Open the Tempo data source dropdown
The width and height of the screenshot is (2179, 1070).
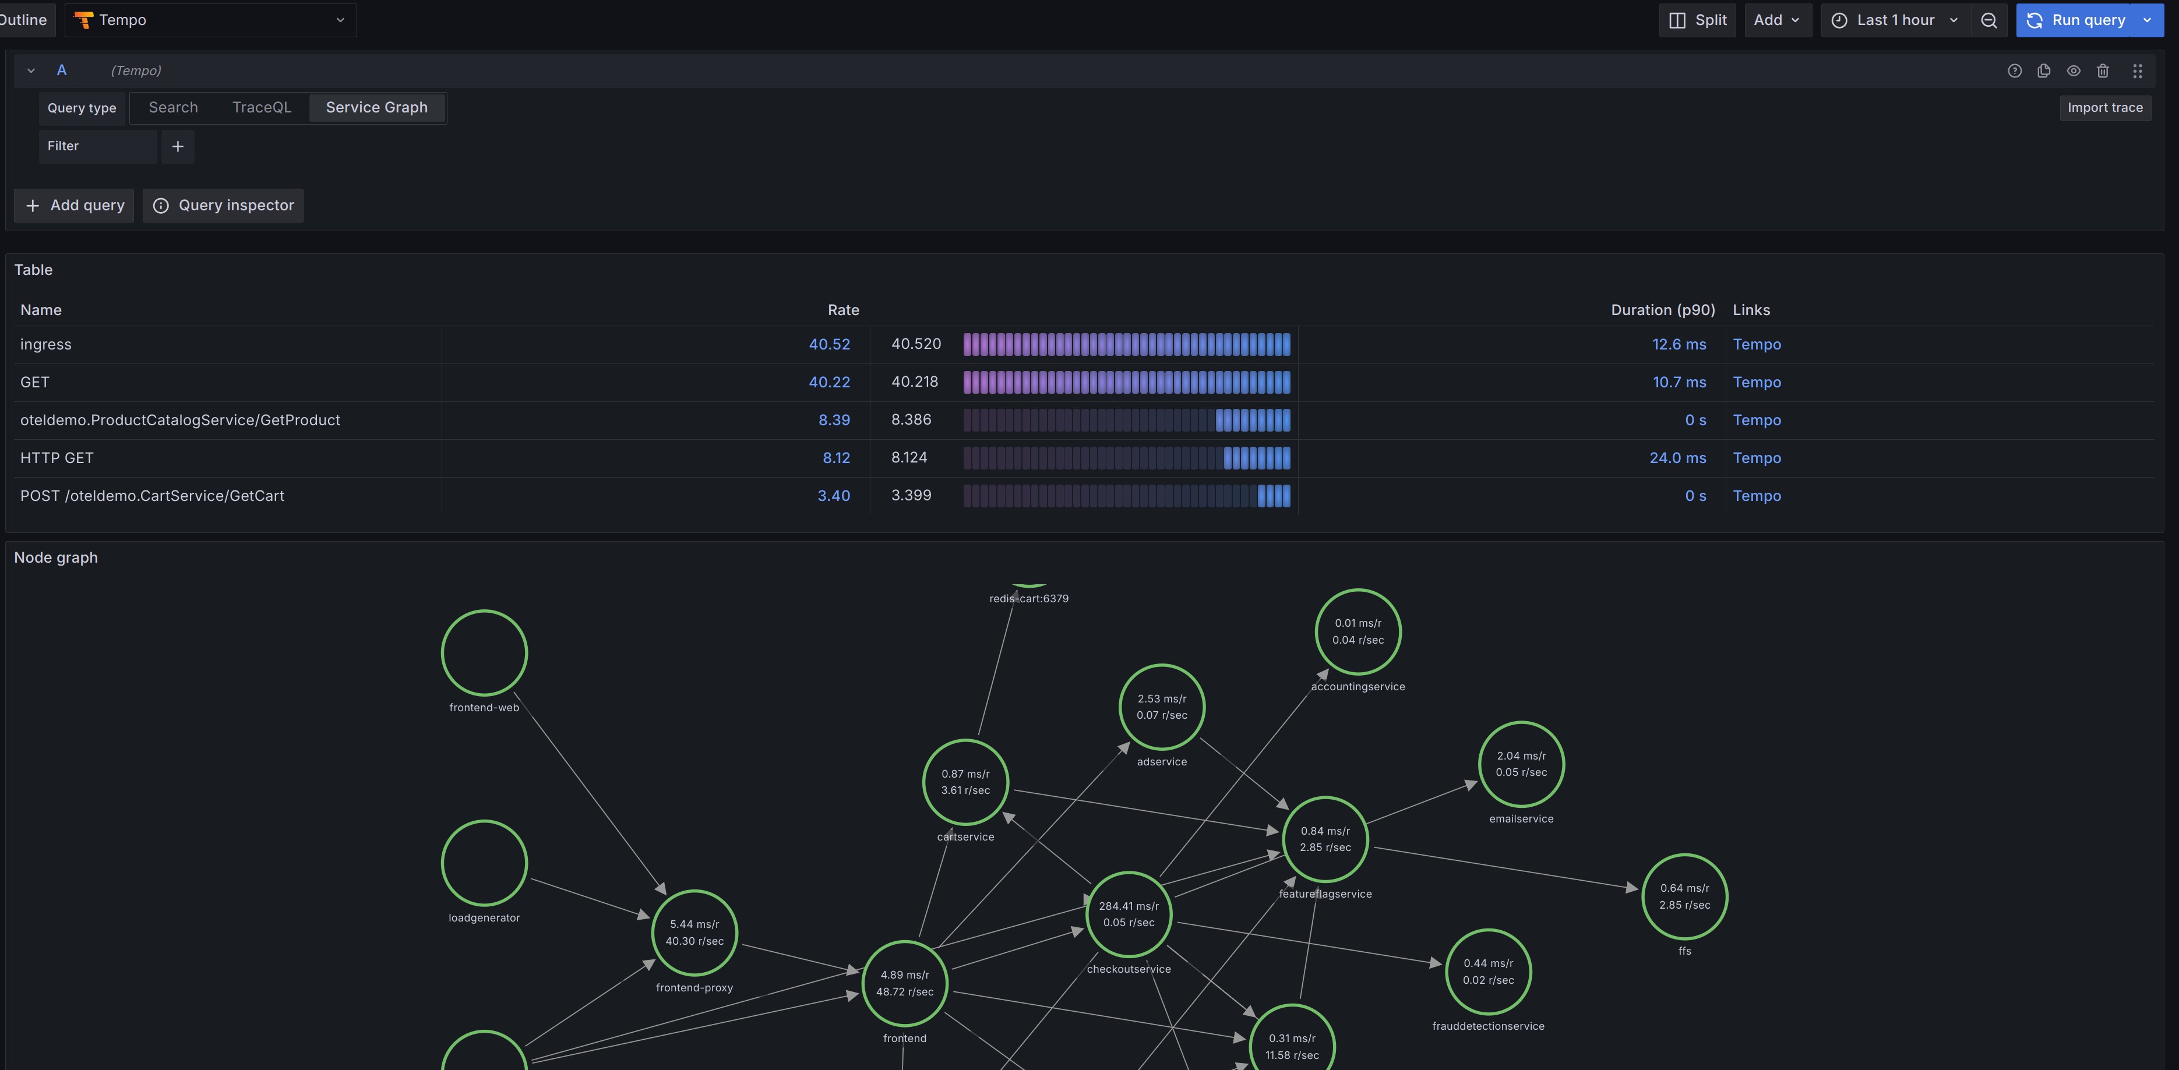click(x=211, y=20)
